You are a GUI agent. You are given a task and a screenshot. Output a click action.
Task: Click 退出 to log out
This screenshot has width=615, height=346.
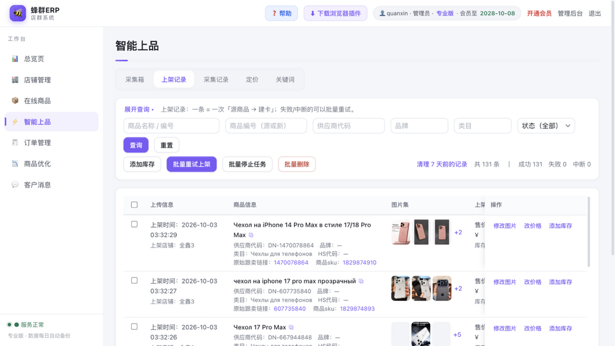(x=595, y=13)
